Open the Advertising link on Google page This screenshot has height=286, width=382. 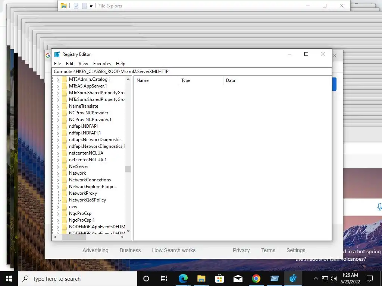(x=95, y=250)
